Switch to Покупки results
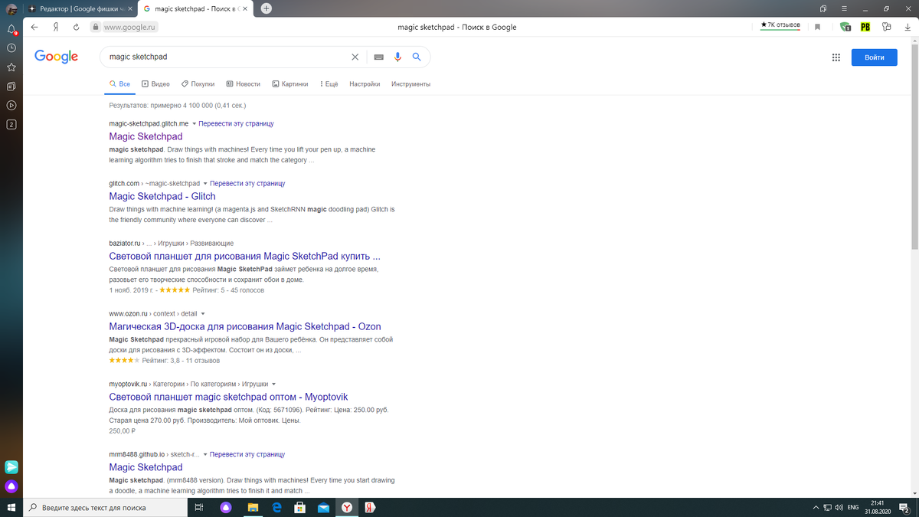 pos(198,84)
